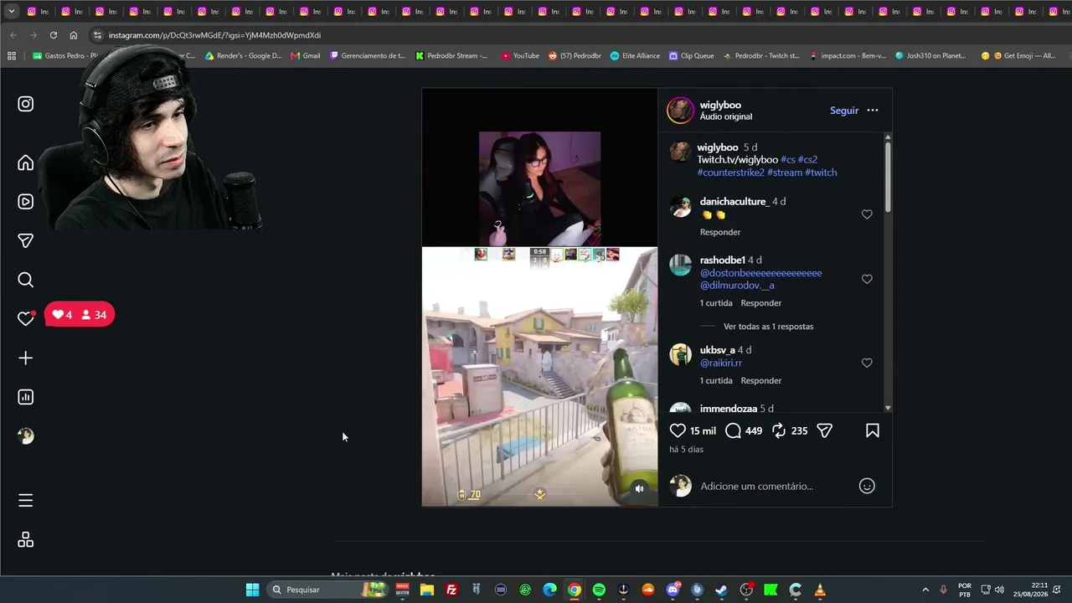This screenshot has height=603, width=1072.
Task: Like the wiglyboo post with heart icon
Action: coord(678,430)
